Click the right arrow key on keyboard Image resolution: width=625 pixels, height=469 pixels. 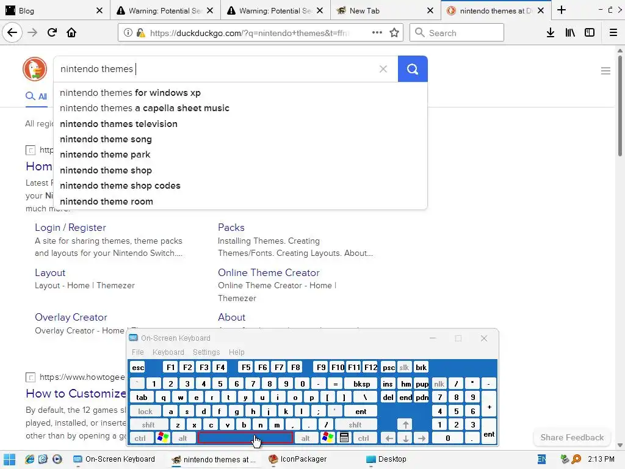coord(422,438)
